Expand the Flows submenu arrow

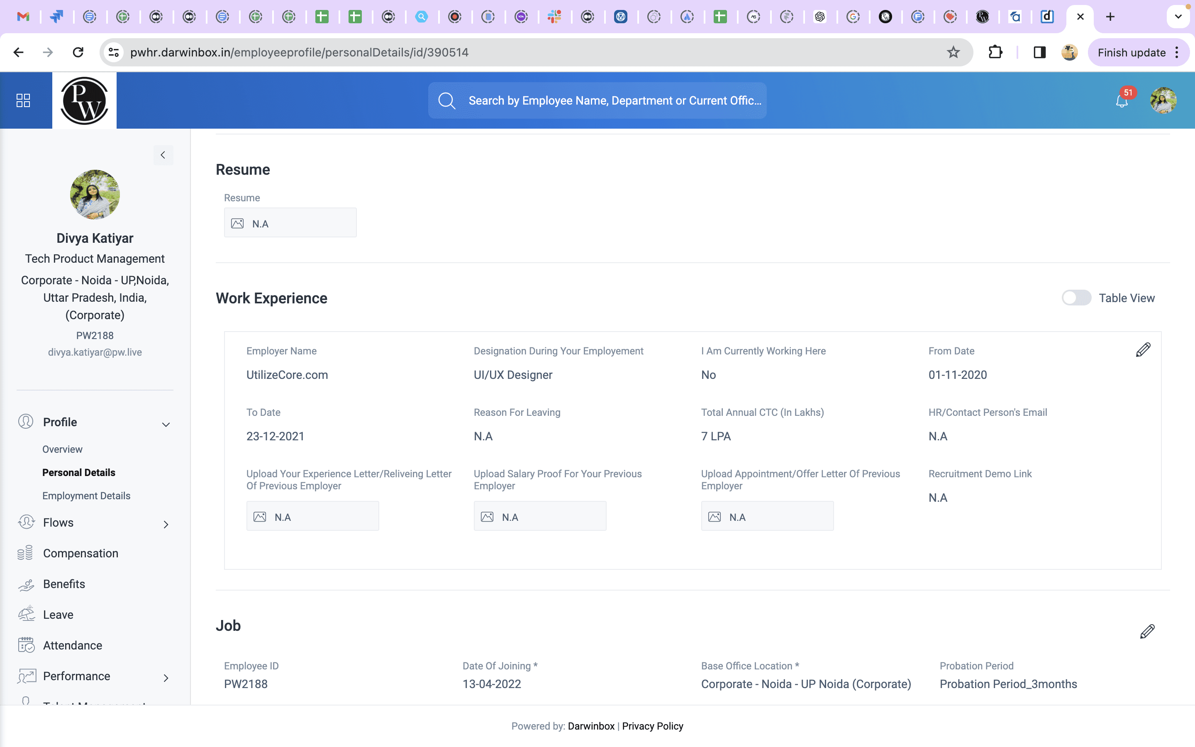tap(166, 524)
